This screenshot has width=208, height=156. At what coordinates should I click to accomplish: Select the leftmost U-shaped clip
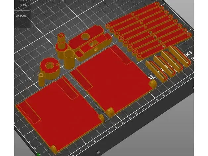pyautogui.click(x=157, y=71)
